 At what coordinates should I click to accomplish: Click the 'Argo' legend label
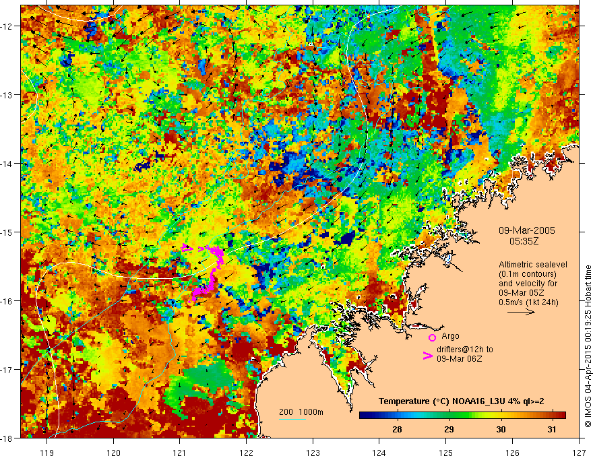coord(450,336)
